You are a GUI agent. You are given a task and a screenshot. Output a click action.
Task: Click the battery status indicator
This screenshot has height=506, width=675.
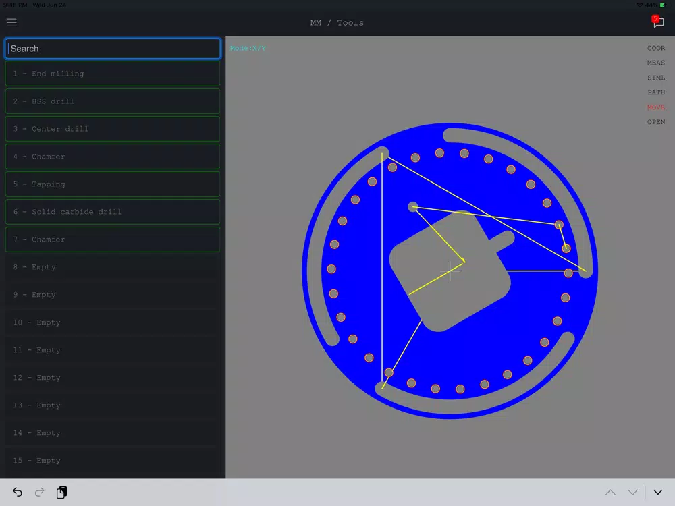[x=663, y=5]
